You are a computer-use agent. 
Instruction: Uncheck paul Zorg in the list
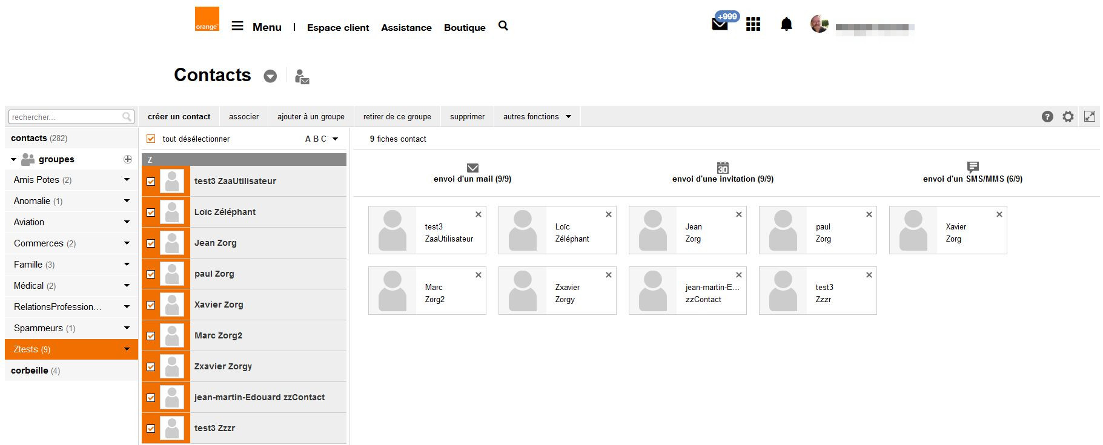coord(151,274)
